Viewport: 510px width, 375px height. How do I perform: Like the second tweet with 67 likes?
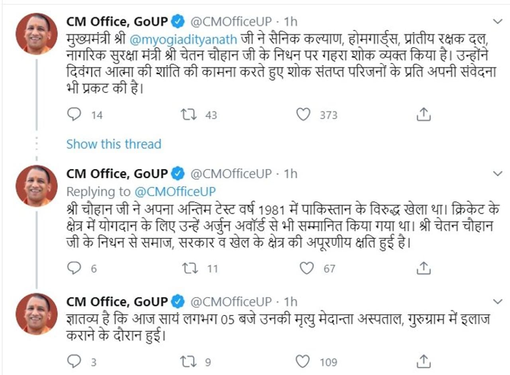tap(306, 268)
